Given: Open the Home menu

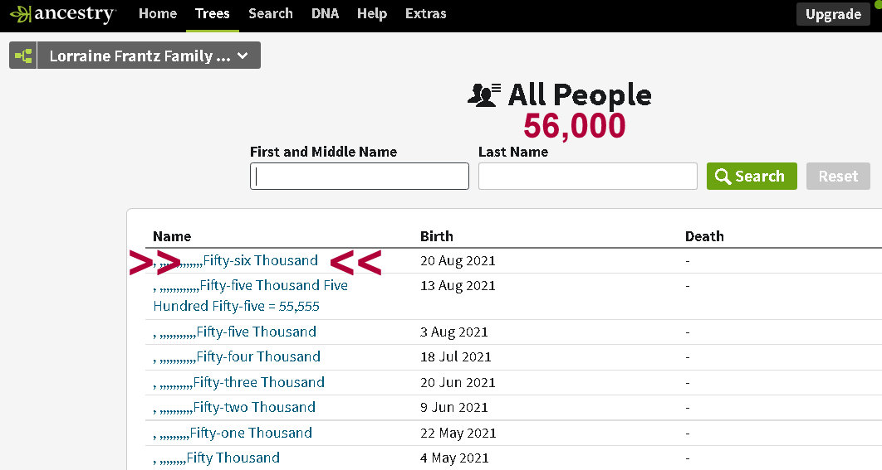Looking at the screenshot, I should [x=158, y=14].
